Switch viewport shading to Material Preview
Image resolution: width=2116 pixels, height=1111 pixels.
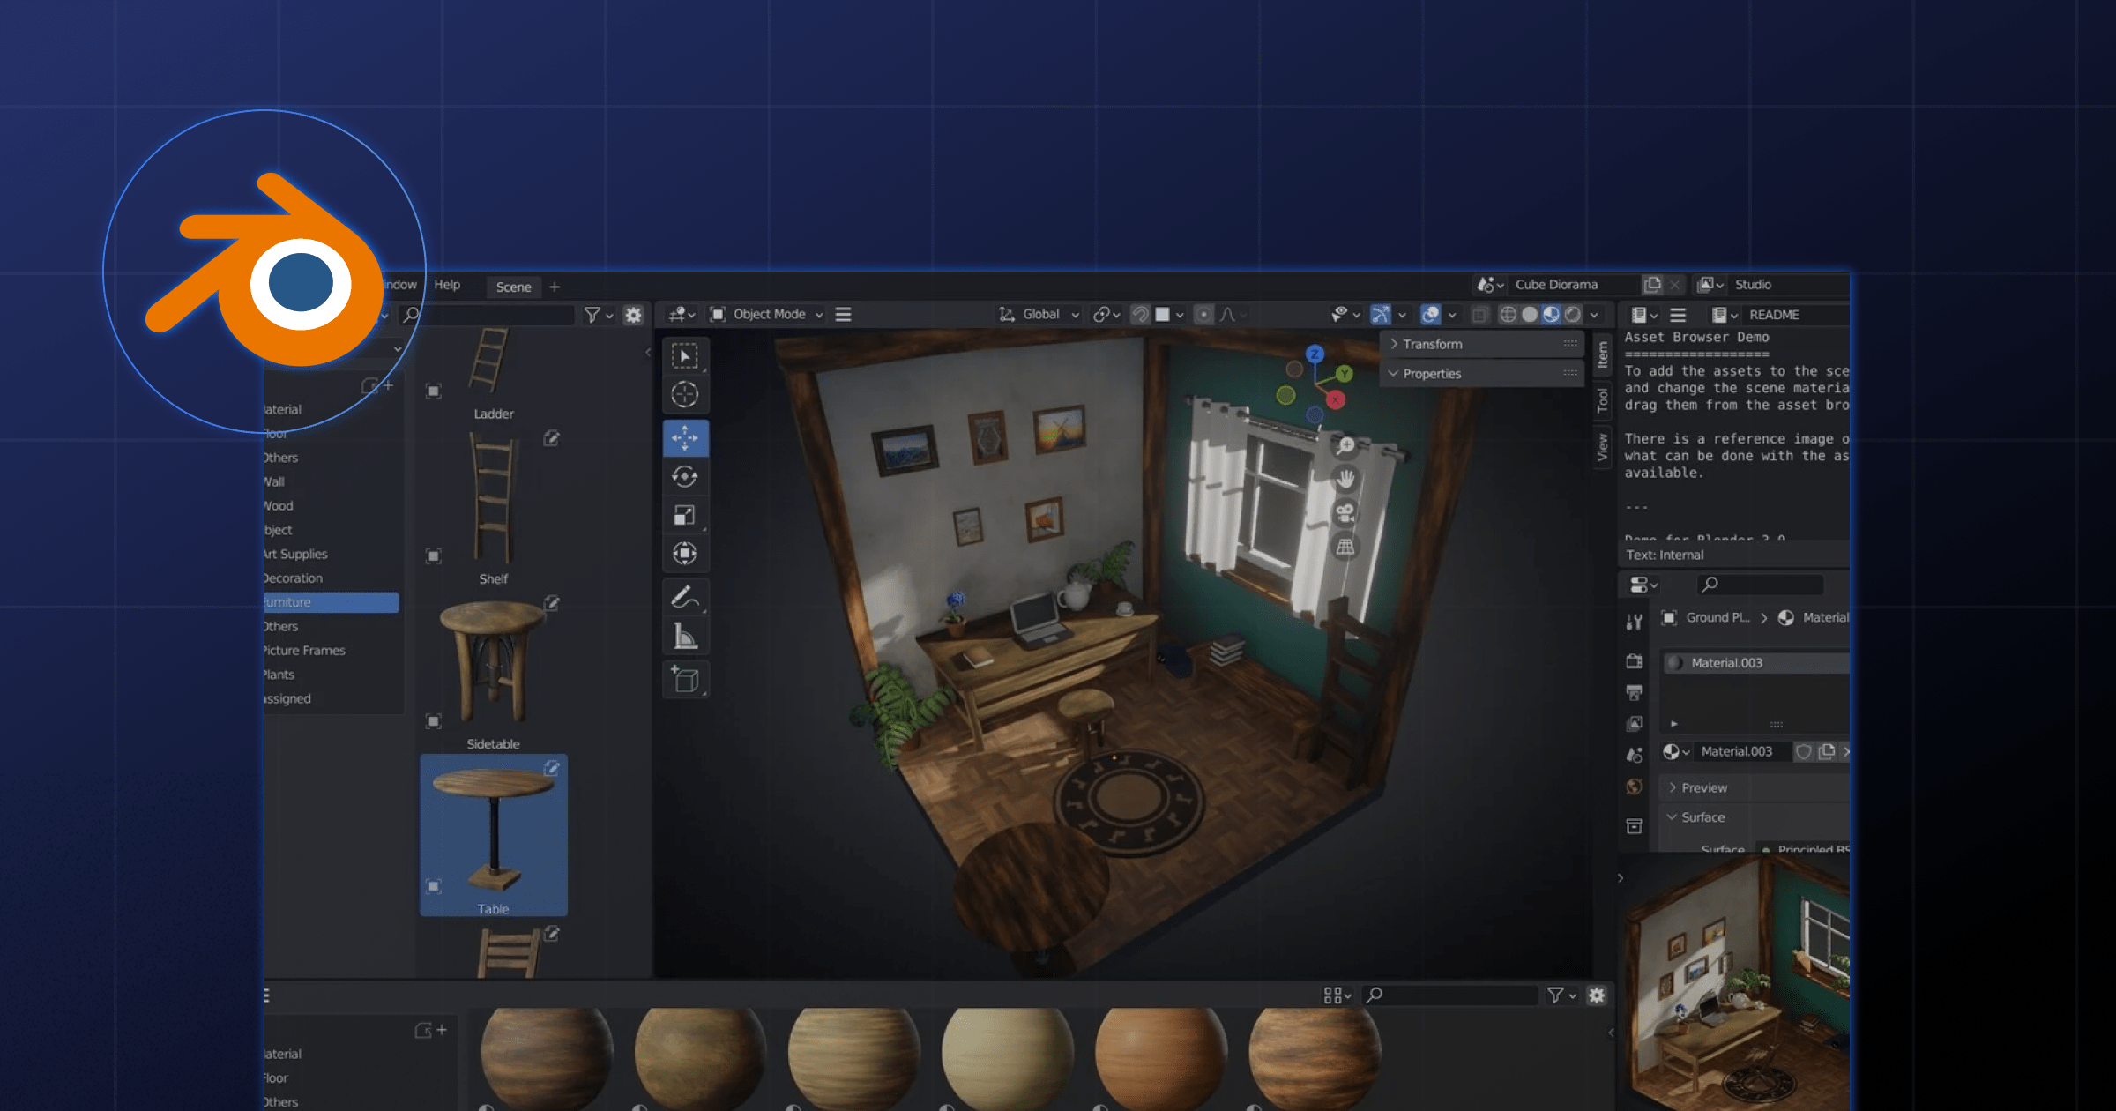point(1551,315)
